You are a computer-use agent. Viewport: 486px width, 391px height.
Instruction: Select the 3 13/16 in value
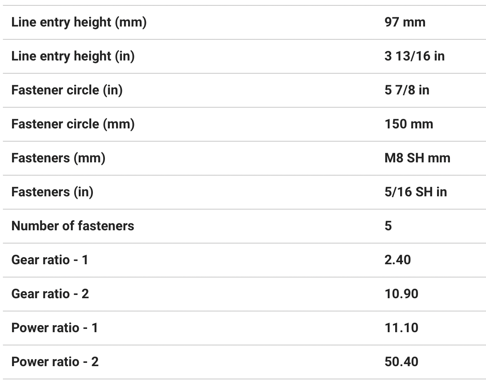[x=414, y=56]
